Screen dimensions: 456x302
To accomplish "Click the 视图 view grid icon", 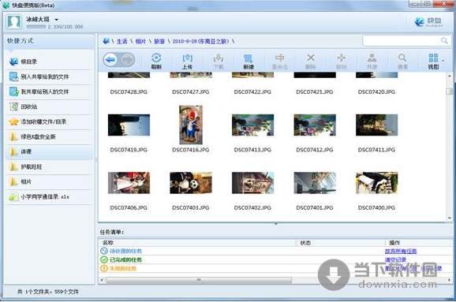I will [433, 58].
